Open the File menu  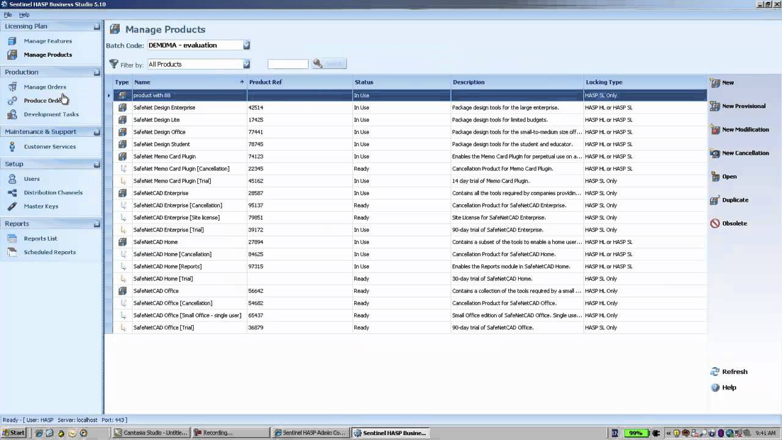coord(8,15)
